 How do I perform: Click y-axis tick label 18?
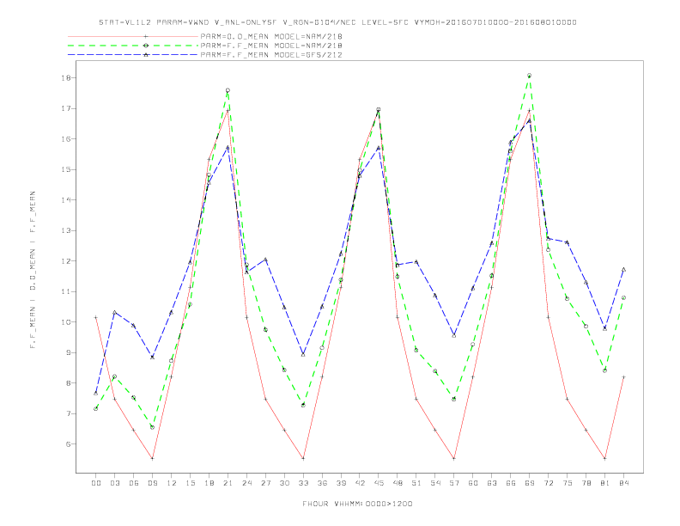(x=66, y=78)
